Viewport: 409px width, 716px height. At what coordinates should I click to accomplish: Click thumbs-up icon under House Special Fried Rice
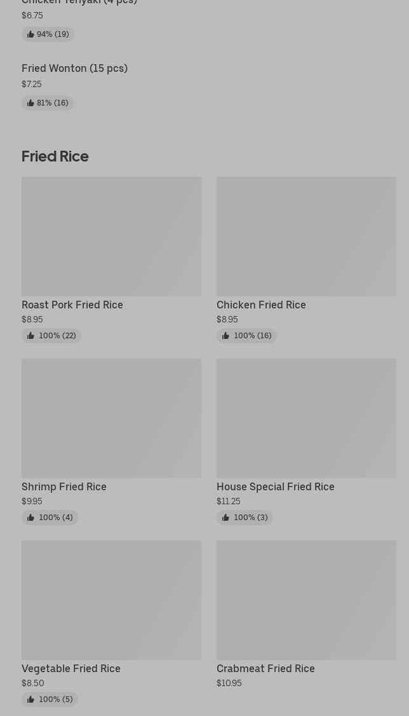click(x=225, y=518)
